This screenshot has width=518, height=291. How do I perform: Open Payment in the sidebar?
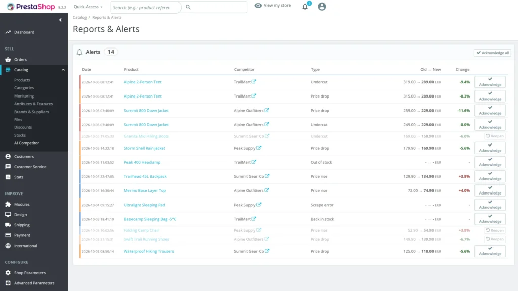click(22, 235)
